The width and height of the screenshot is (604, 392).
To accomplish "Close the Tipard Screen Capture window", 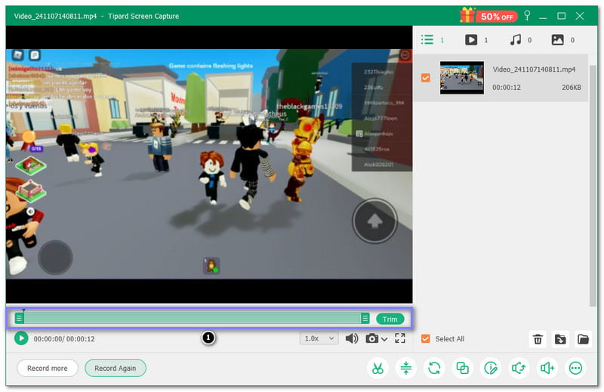I will click(x=580, y=16).
